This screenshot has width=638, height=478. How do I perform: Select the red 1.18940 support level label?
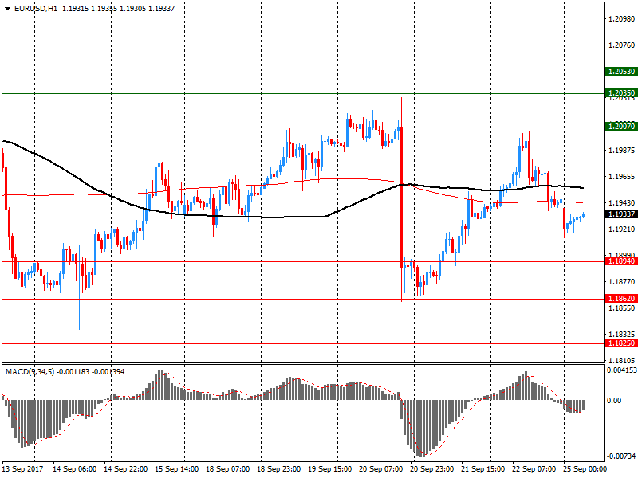click(x=621, y=261)
